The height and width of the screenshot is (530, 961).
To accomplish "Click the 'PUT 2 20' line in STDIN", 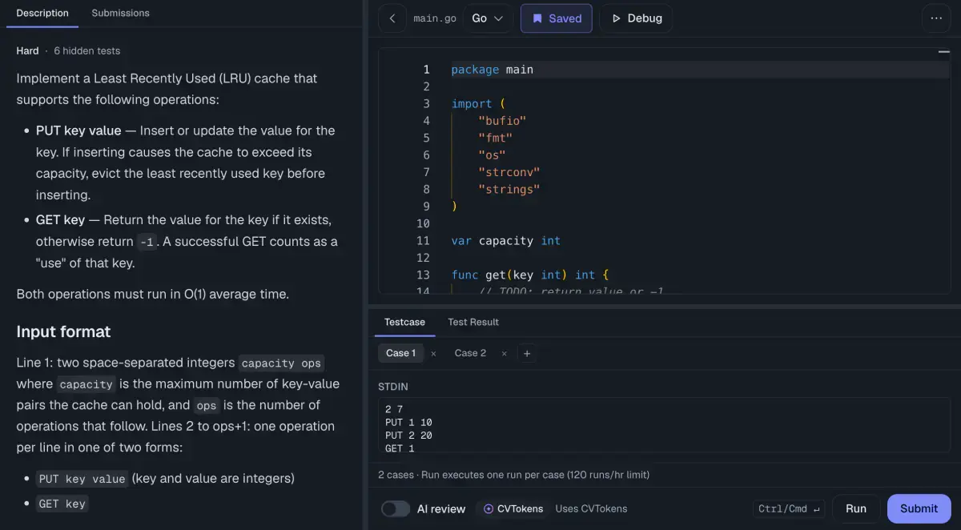I will click(408, 436).
